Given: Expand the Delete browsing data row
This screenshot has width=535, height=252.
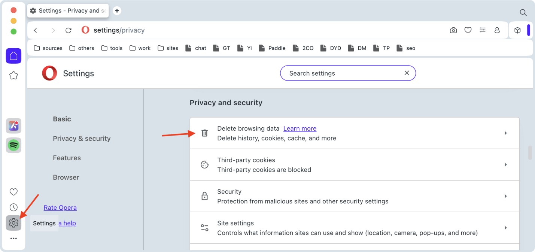Looking at the screenshot, I should point(354,133).
